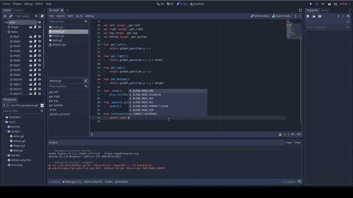Open the AssetLib workspace
The image size is (353, 198).
[x=197, y=4]
